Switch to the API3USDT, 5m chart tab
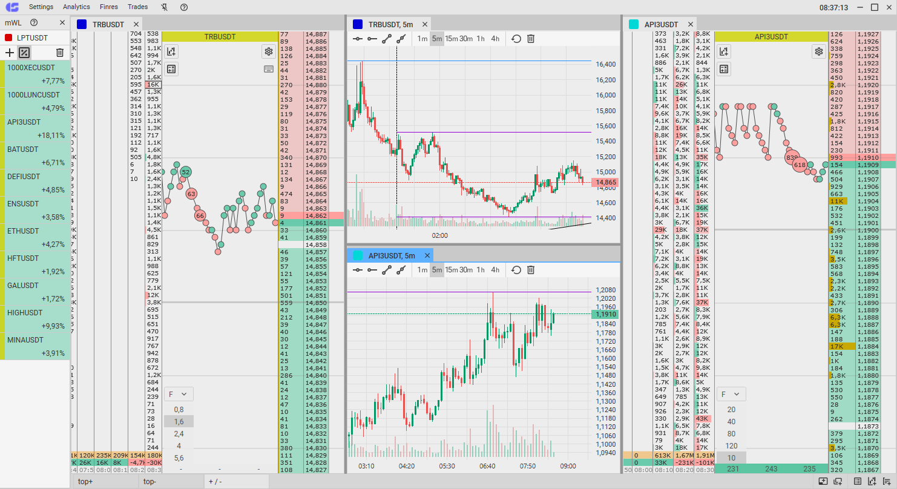 [391, 255]
